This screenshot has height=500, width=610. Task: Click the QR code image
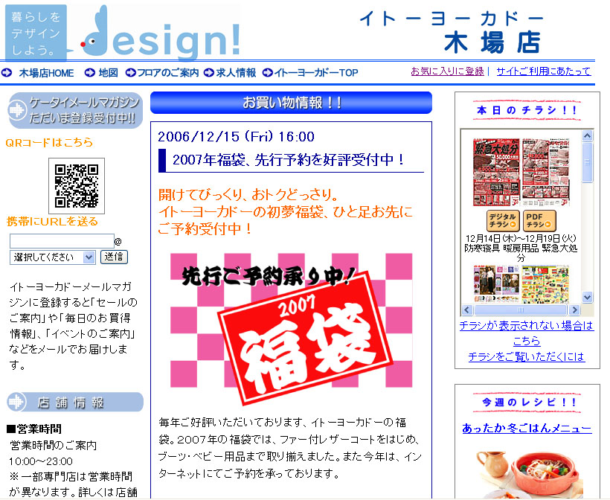coord(77,185)
